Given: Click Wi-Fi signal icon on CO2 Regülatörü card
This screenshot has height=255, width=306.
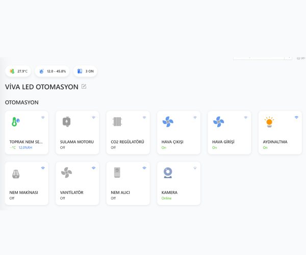Looking at the screenshot, I should pos(144,117).
